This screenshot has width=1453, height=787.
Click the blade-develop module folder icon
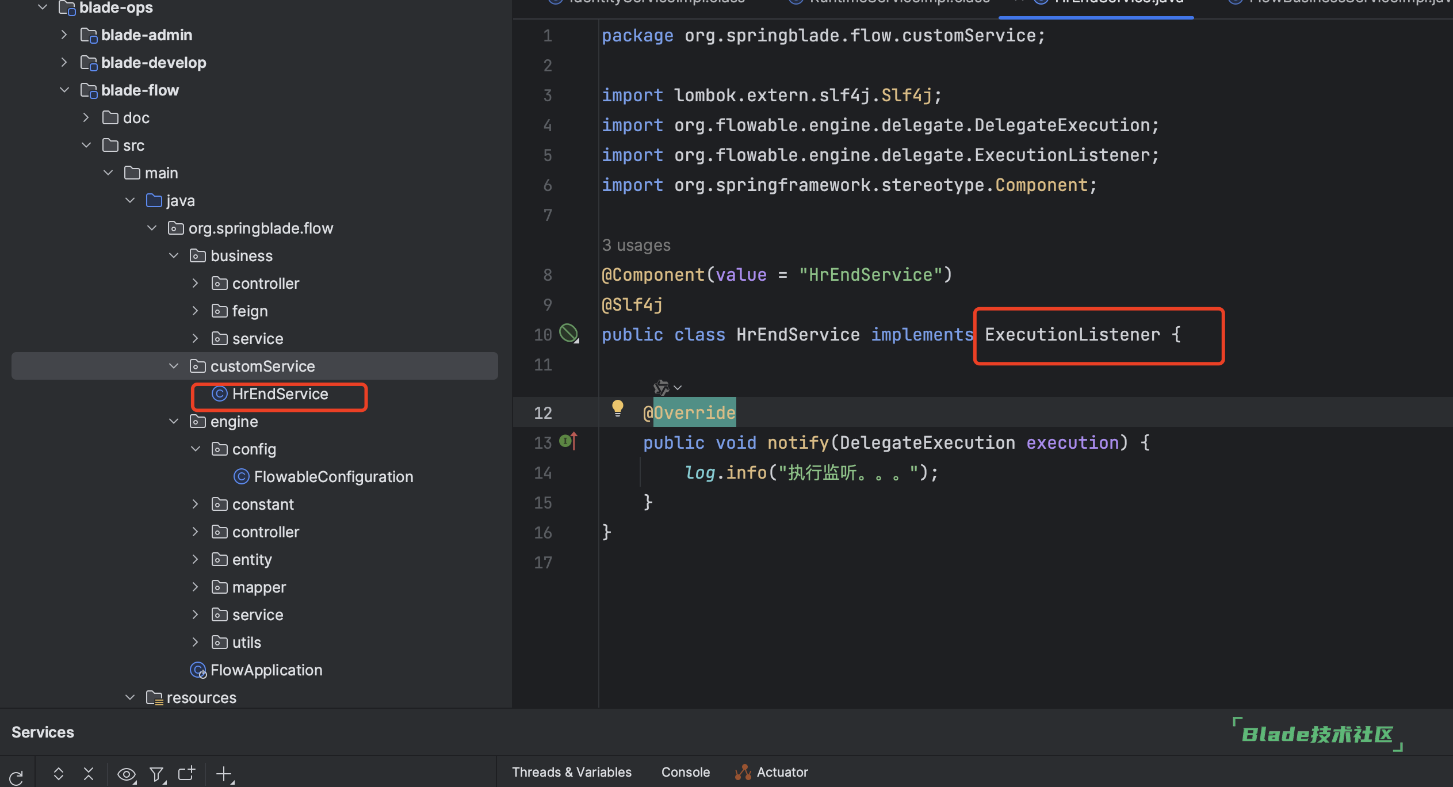click(x=89, y=63)
